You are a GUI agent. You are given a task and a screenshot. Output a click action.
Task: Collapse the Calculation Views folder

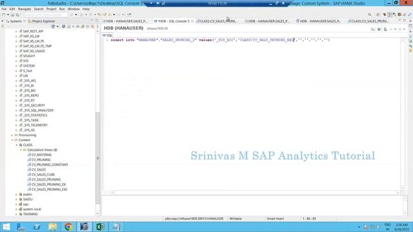click(21, 150)
